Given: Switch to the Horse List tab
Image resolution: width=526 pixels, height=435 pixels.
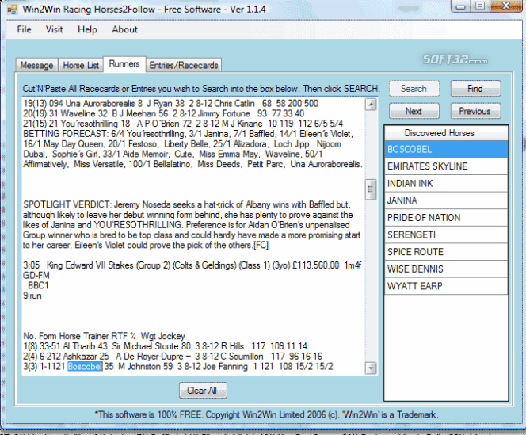Looking at the screenshot, I should pyautogui.click(x=81, y=65).
